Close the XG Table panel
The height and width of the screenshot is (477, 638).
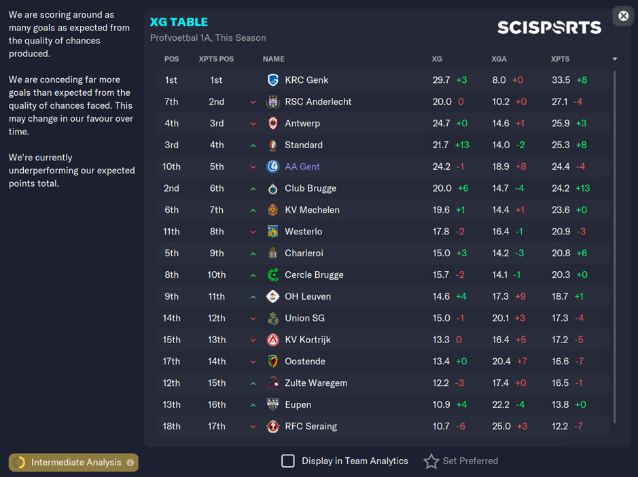(x=623, y=16)
